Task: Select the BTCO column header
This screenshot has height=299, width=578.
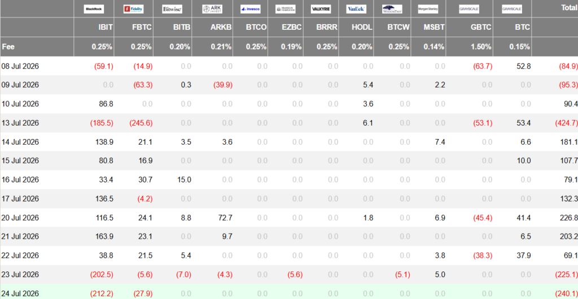Action: pos(256,27)
